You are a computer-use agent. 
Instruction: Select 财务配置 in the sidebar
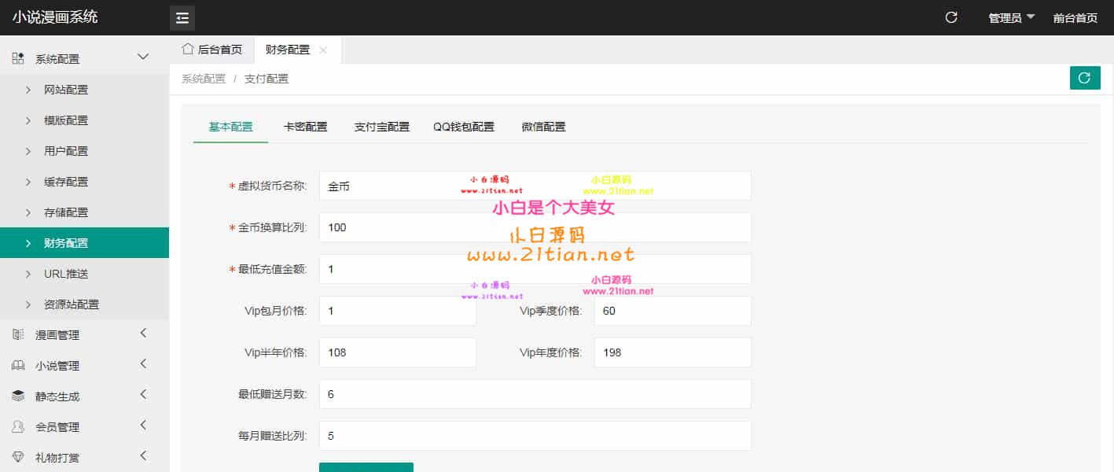(x=84, y=243)
